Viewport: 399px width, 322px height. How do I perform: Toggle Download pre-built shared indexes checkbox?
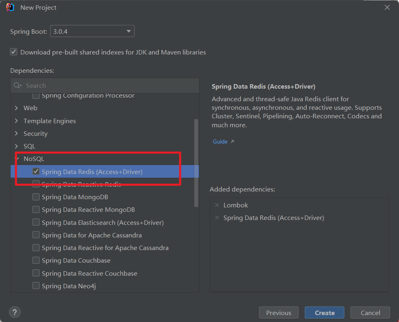coord(14,52)
